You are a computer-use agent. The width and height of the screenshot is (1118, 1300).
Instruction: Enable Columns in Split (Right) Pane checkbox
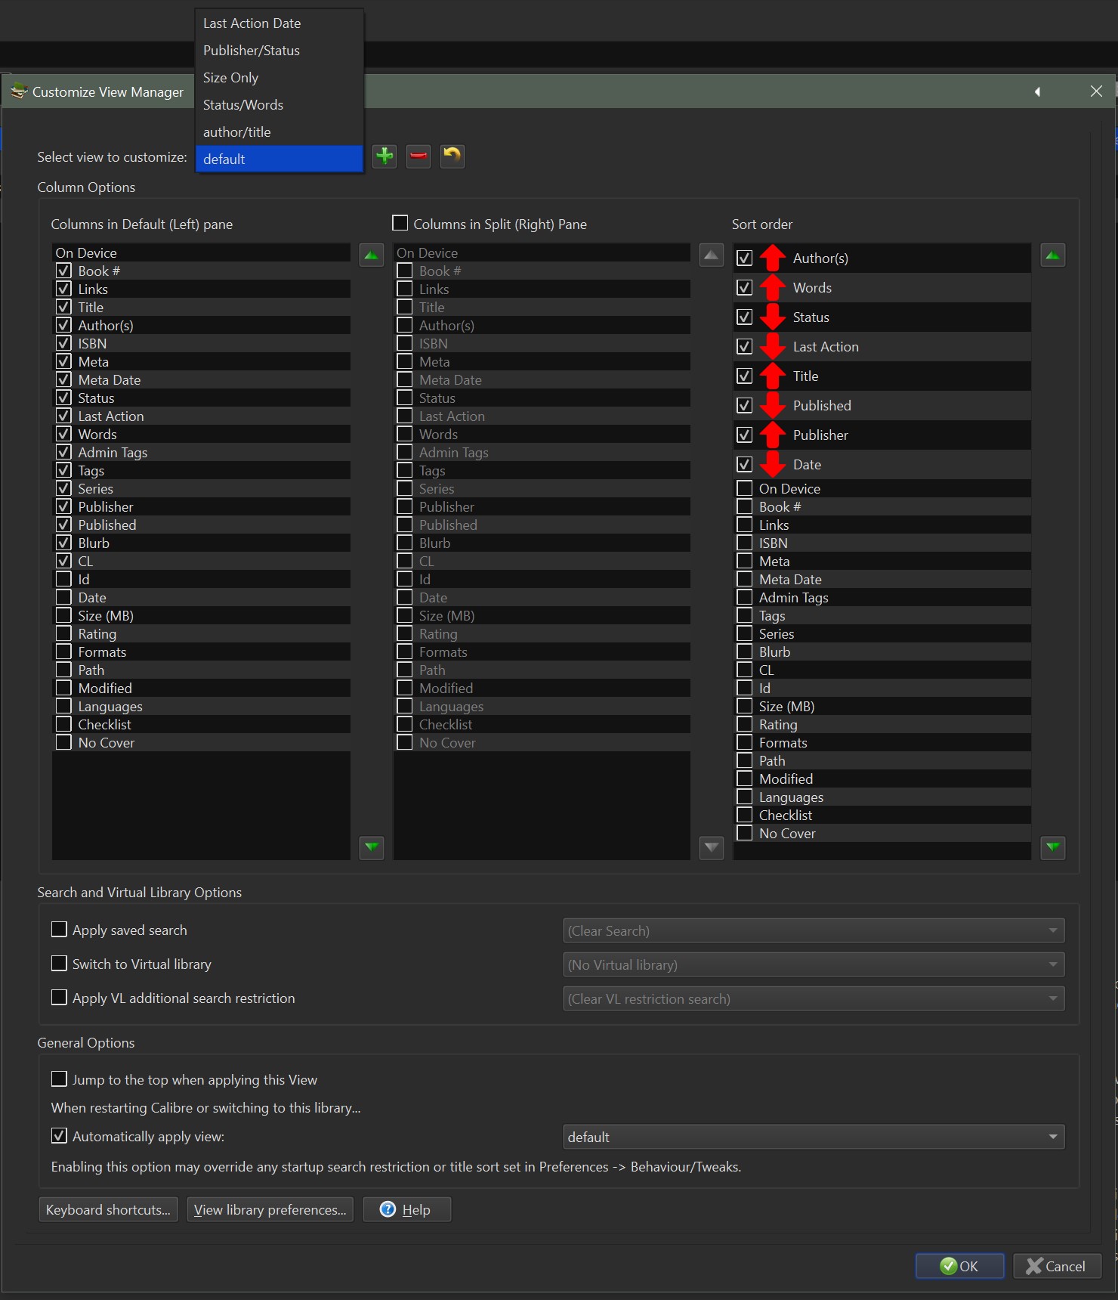[400, 223]
